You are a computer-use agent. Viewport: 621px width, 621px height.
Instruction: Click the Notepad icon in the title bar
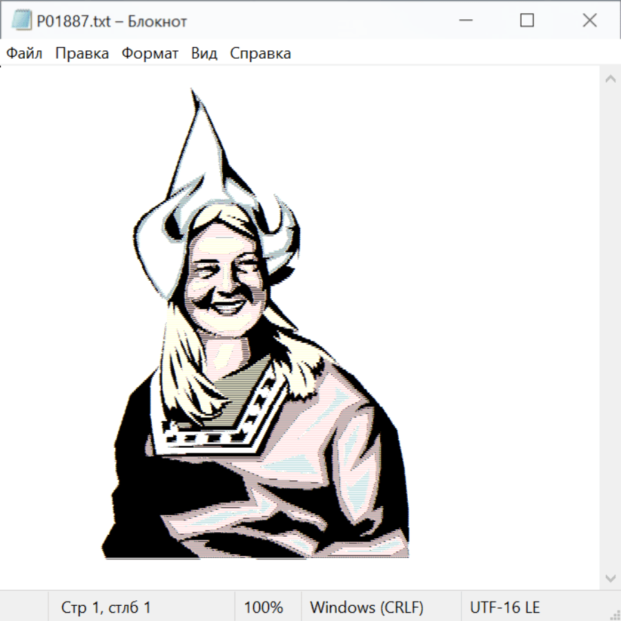coord(21,21)
